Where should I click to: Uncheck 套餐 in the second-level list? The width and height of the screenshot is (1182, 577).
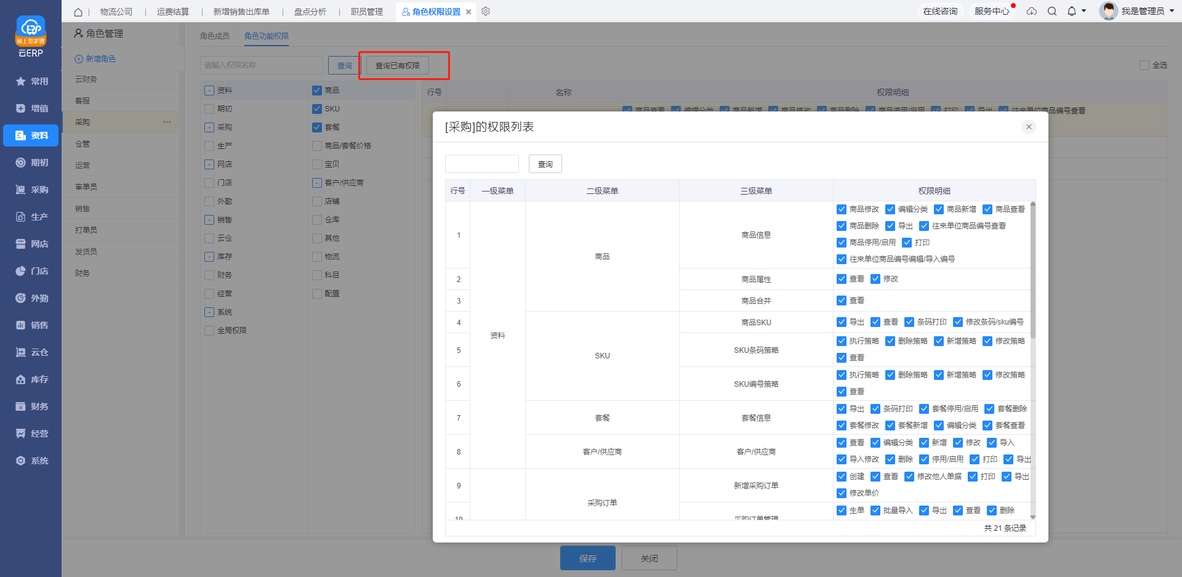point(317,127)
